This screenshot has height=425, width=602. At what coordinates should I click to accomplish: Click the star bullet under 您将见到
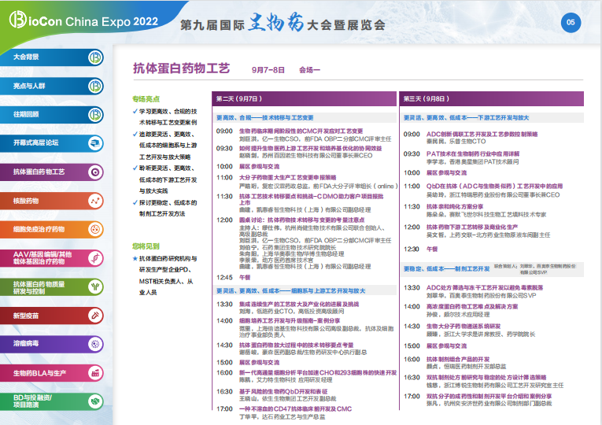[135, 258]
